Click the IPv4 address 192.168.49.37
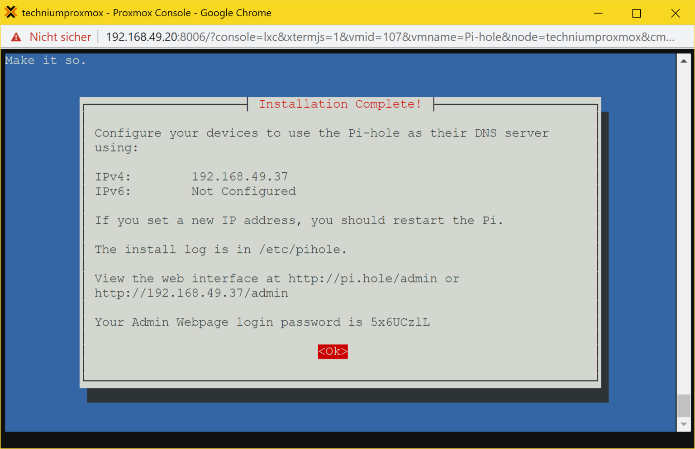 (x=239, y=176)
